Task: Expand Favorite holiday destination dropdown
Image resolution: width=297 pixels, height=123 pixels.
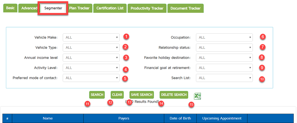Action: coord(224,58)
